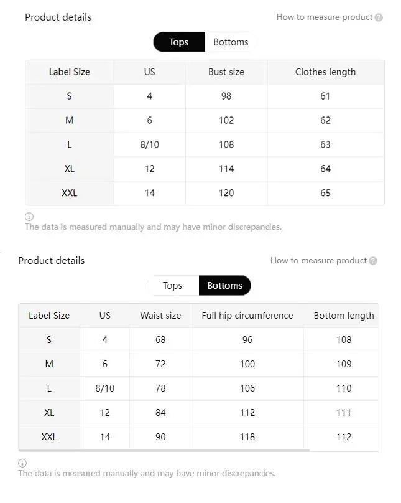This screenshot has height=503, width=401.
Task: Click help icon beside top 'How to measure product'
Action: [x=379, y=17]
